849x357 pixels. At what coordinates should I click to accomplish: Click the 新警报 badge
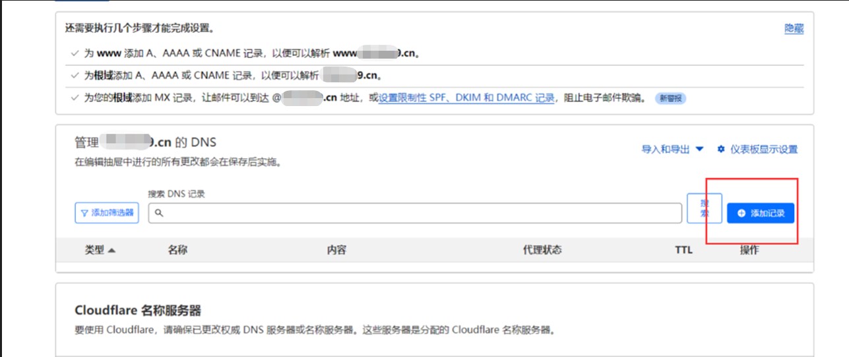click(670, 98)
